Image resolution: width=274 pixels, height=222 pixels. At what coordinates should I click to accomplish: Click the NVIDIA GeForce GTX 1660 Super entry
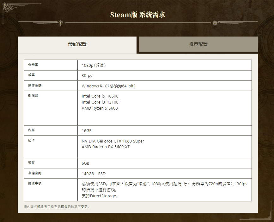[113, 141]
